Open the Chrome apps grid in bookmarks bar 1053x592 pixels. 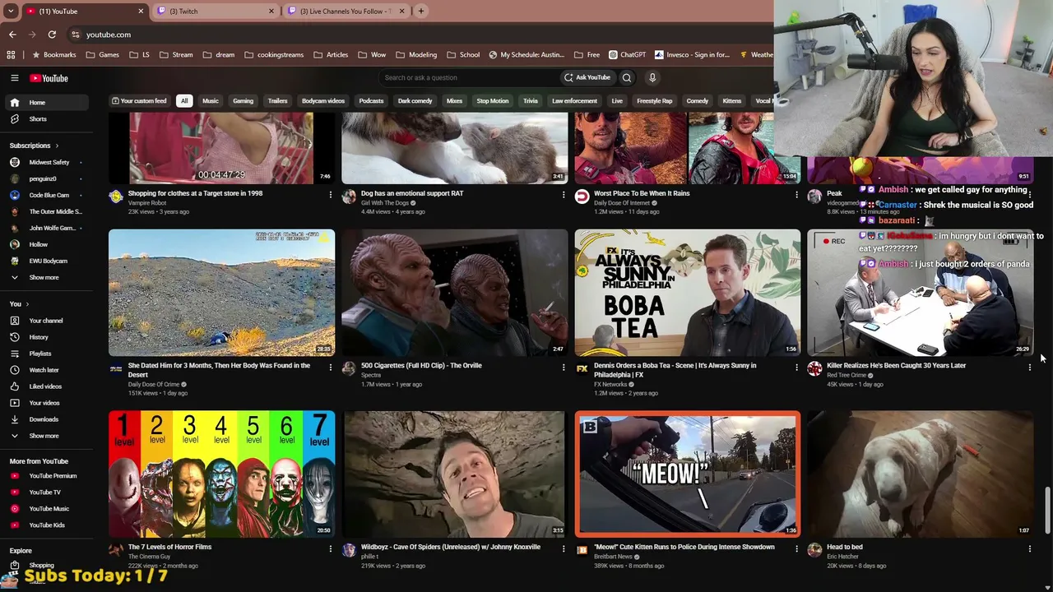[x=11, y=55]
